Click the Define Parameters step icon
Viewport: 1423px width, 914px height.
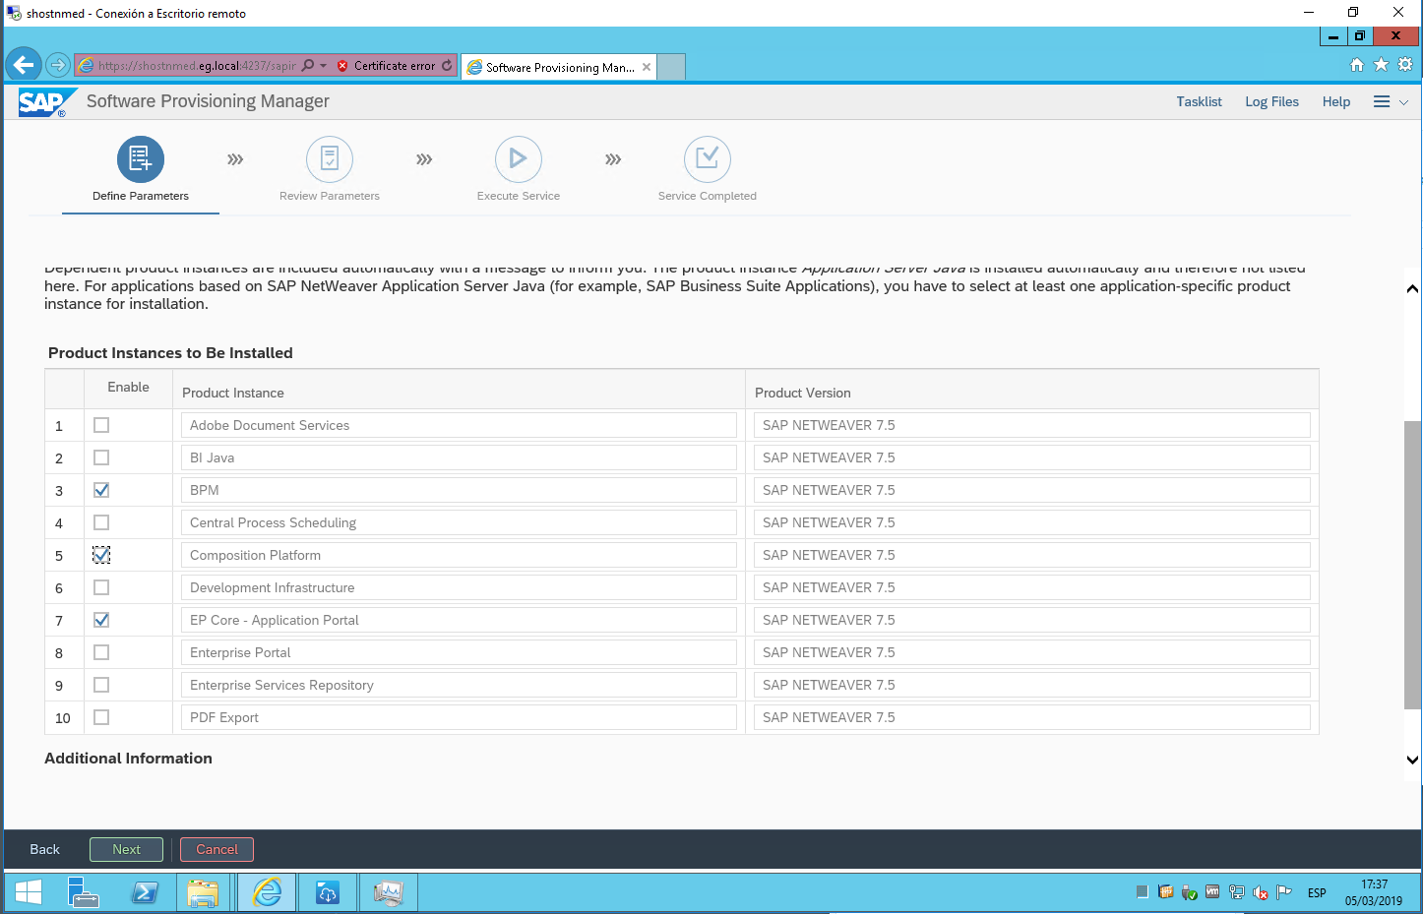coord(141,159)
